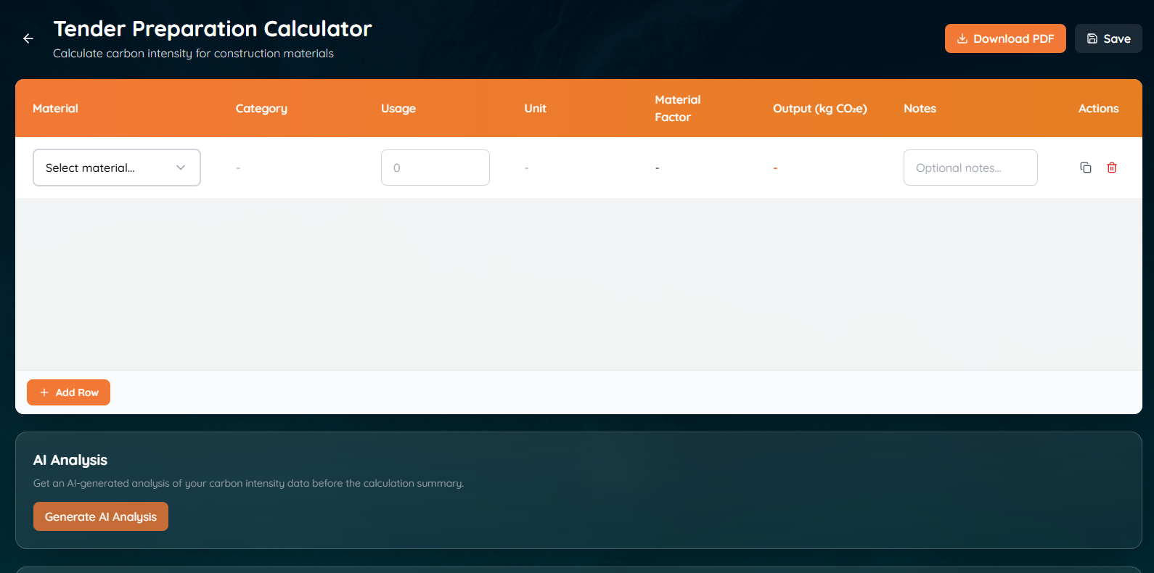Delete the row using the red trash icon
The image size is (1154, 573).
point(1112,168)
